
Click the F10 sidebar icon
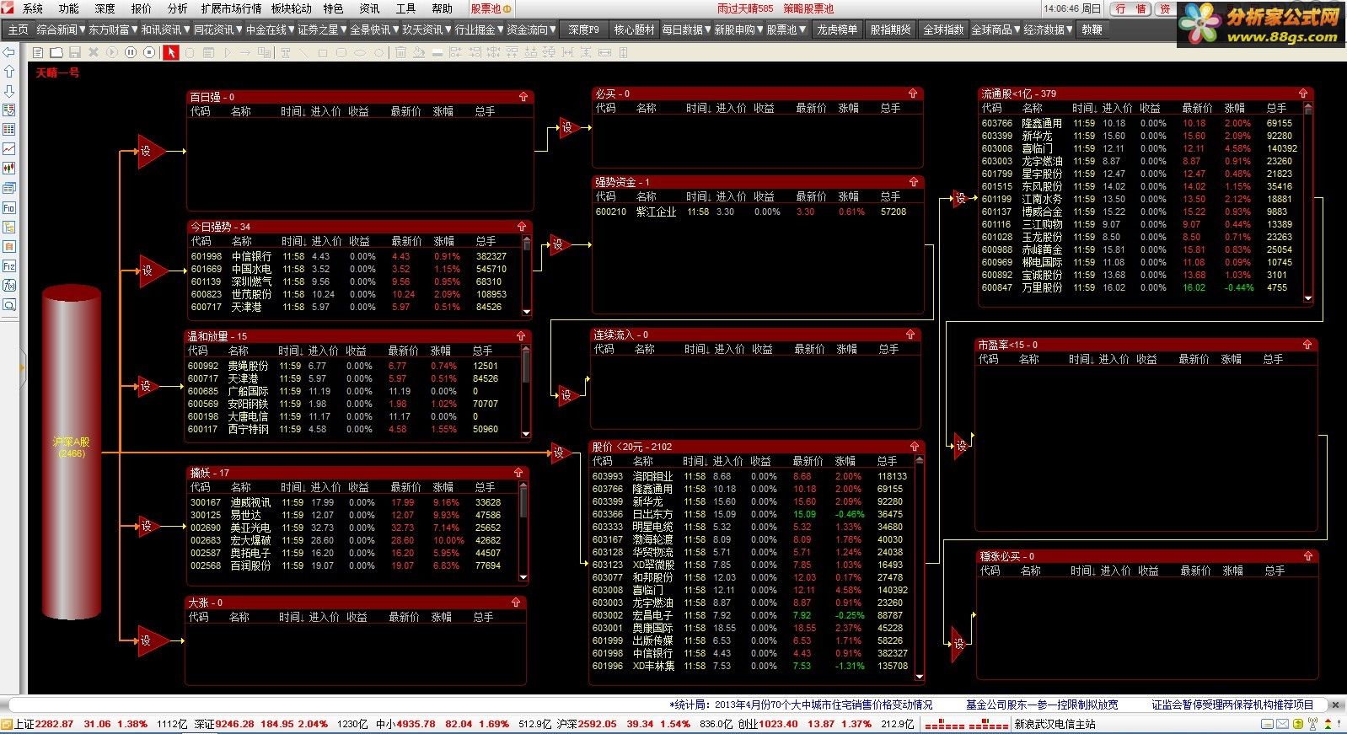(9, 207)
